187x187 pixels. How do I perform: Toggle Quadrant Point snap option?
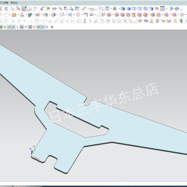34,27
